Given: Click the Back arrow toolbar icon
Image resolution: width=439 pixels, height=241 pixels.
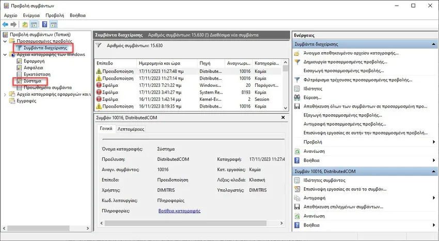Looking at the screenshot, I should click(5, 25).
